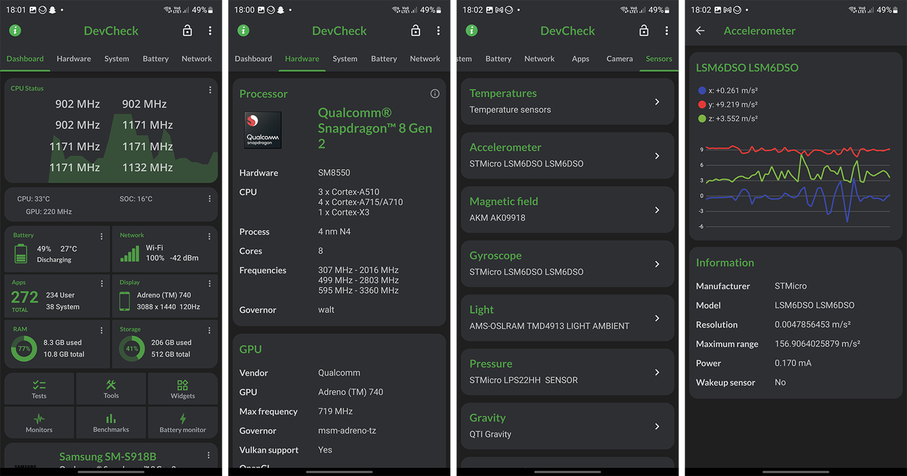This screenshot has height=476, width=907.
Task: Expand the Light sensor entry chevron
Action: (x=657, y=318)
